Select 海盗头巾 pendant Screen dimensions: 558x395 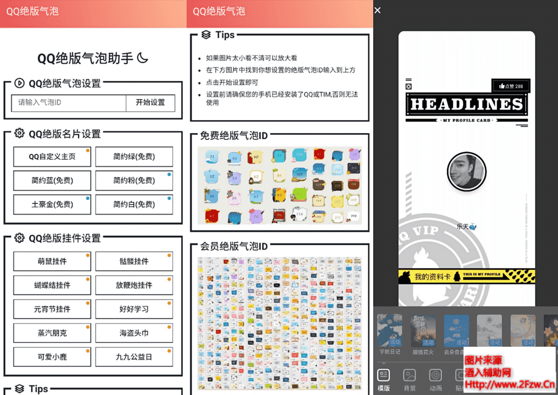[134, 333]
